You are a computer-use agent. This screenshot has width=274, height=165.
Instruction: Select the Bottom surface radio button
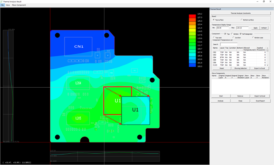point(242,20)
